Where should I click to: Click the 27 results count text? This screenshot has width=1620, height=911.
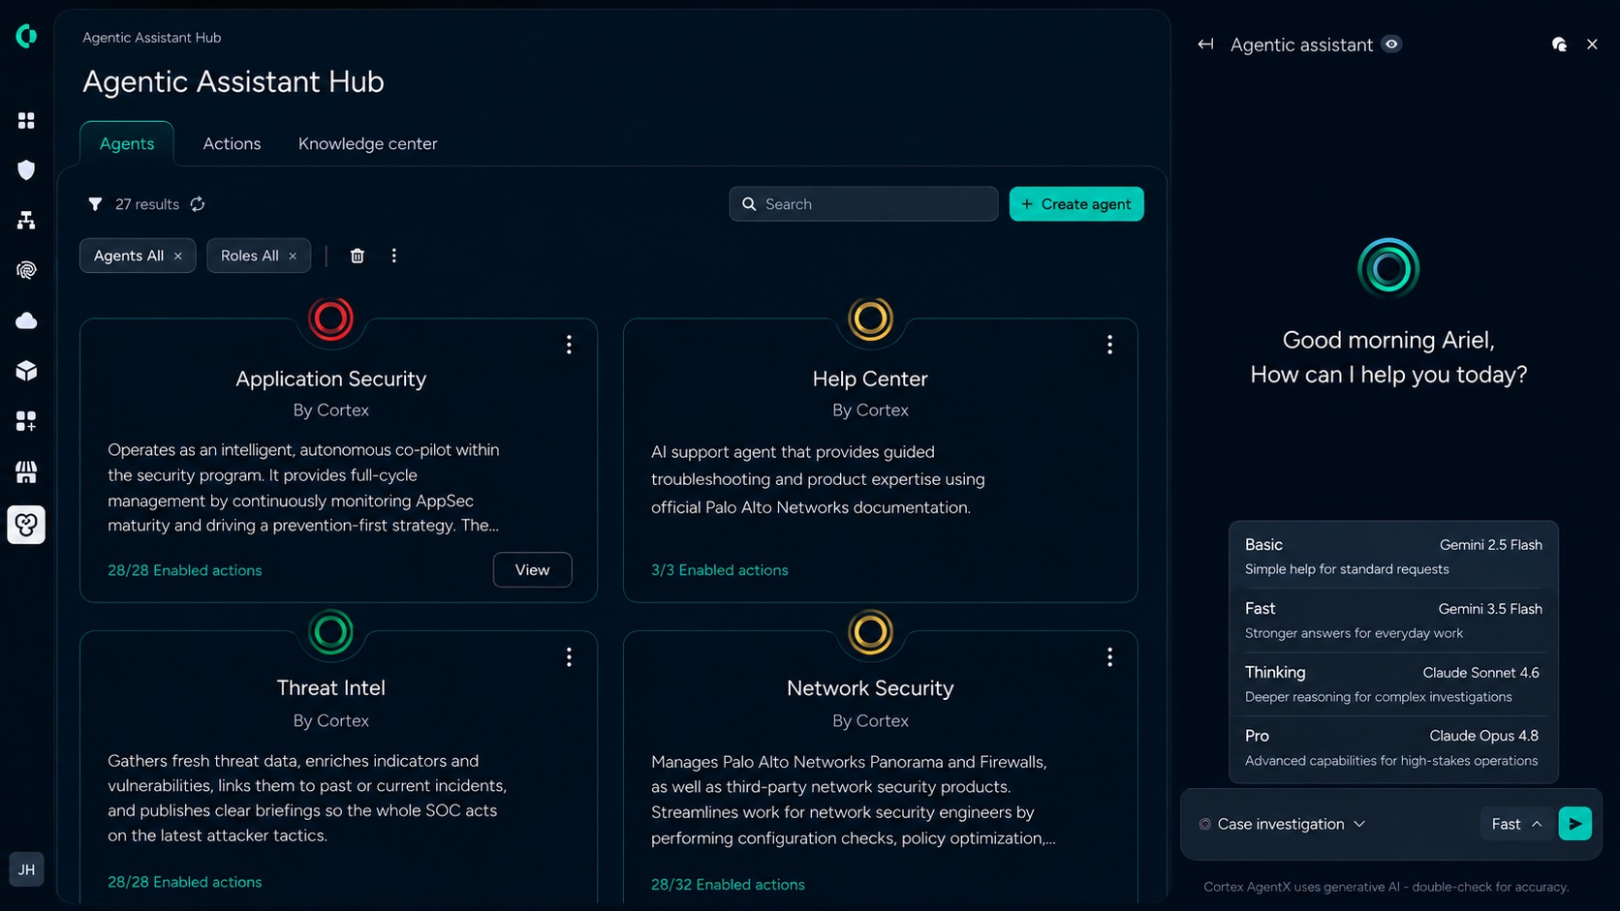[x=147, y=204]
